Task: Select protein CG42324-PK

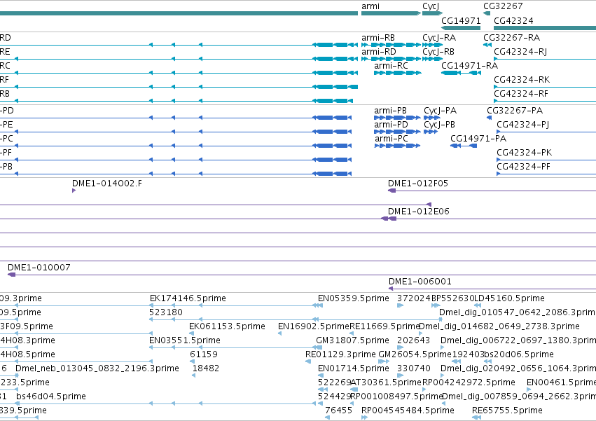Action: click(524, 153)
